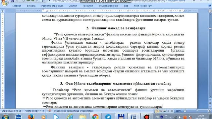This screenshot has height=119, width=212.
Task: Open the Ссылки ribbon tab
Action: [x=73, y=6]
